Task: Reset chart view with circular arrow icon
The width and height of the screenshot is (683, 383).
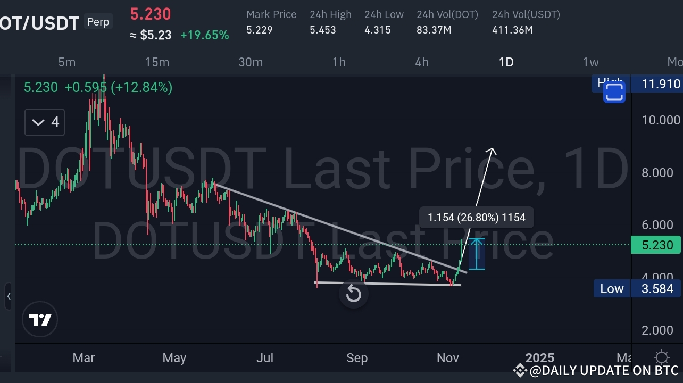Action: (354, 293)
